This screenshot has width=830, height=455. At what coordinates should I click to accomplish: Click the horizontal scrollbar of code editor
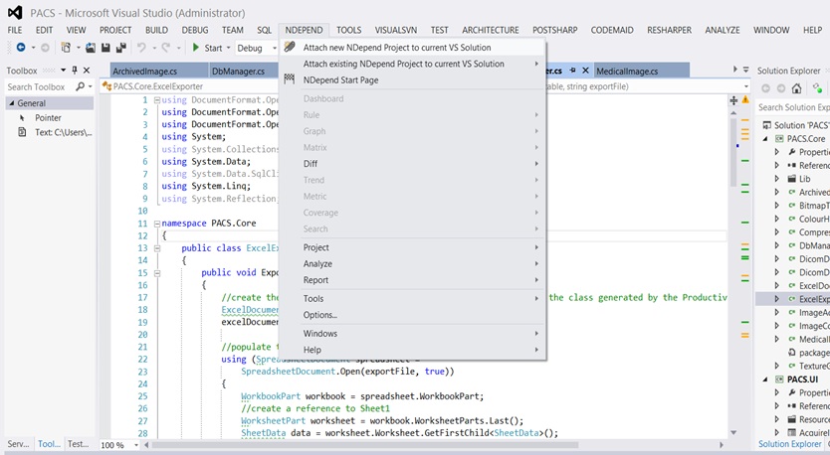pyautogui.click(x=363, y=445)
